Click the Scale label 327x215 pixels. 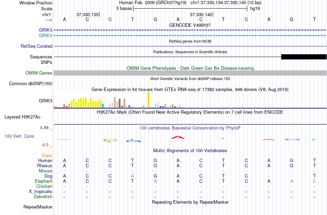[x=47, y=9]
